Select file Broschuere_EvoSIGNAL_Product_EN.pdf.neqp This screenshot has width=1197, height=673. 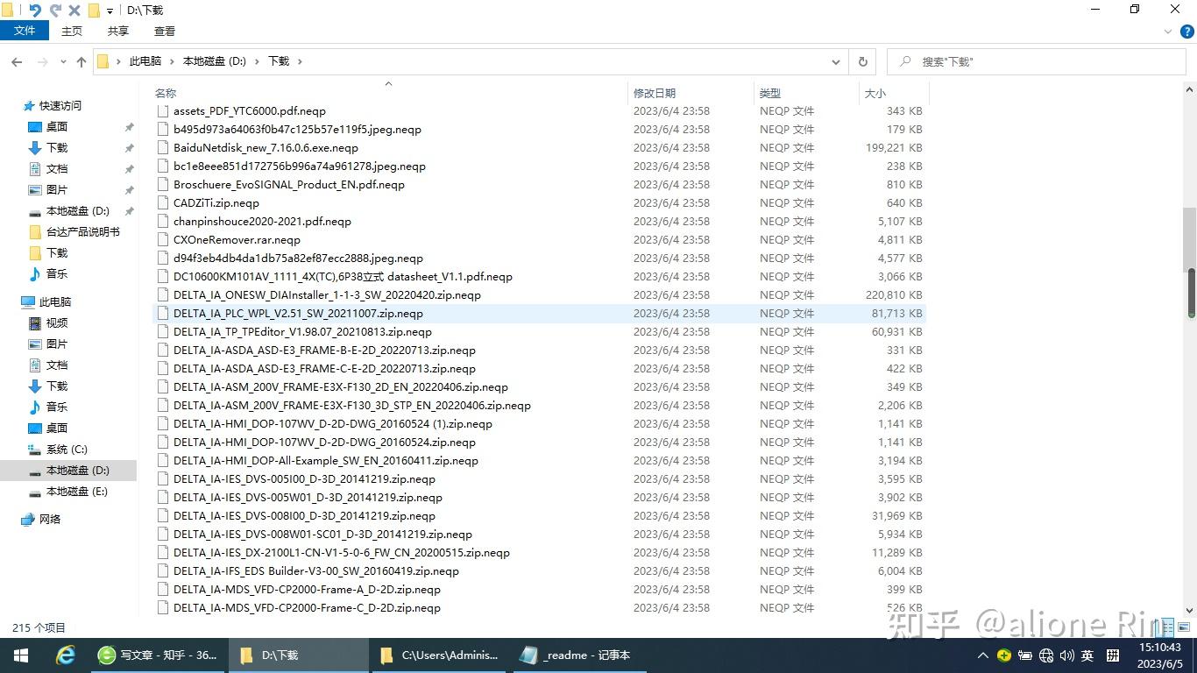(x=289, y=185)
